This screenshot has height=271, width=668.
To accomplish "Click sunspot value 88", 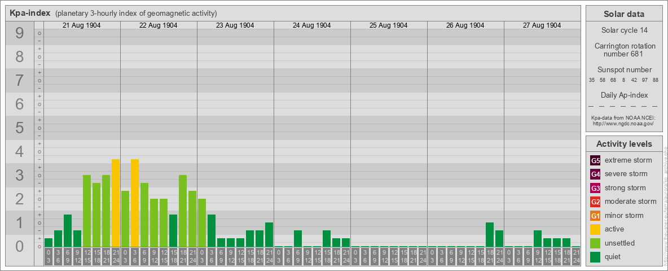I will pyautogui.click(x=656, y=80).
